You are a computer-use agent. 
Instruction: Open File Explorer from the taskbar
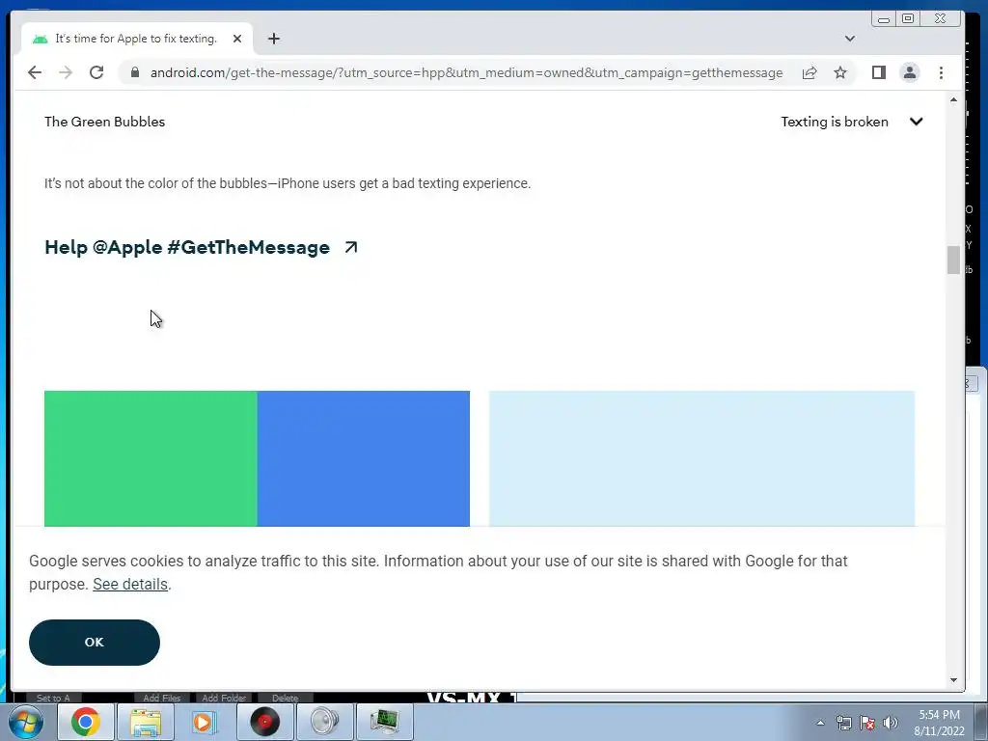point(146,722)
